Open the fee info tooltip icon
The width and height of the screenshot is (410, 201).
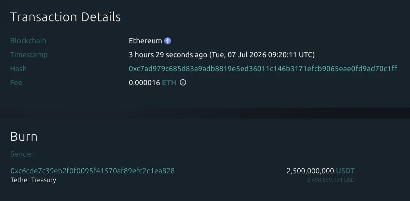click(x=183, y=82)
